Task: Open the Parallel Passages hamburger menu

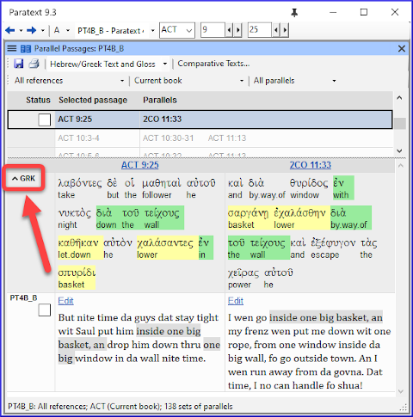Action: click(12, 48)
